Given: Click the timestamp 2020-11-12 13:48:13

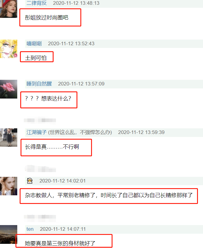Looking at the screenshot, I should tap(76, 3).
